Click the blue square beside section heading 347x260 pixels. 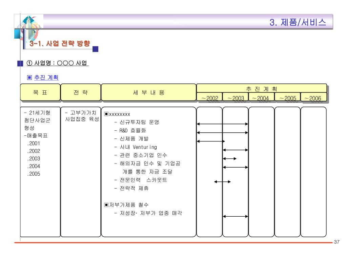(x=95, y=49)
